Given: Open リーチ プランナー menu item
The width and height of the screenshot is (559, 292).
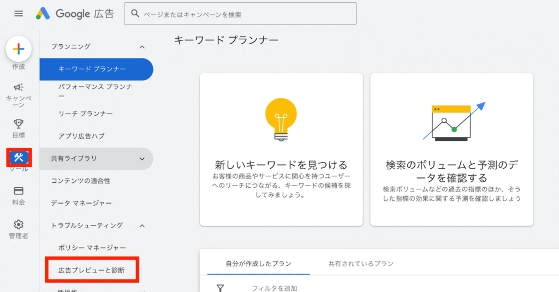Looking at the screenshot, I should click(x=86, y=114).
